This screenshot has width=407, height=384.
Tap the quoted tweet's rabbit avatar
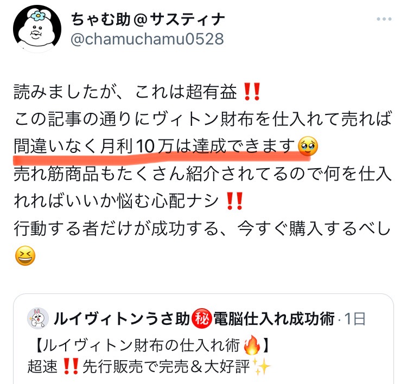click(38, 318)
